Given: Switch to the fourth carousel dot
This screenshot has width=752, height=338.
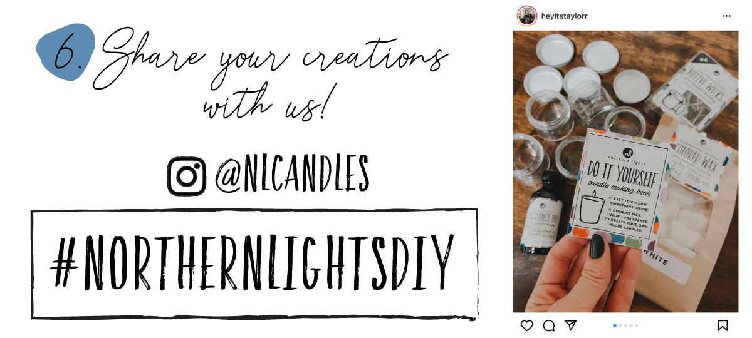Looking at the screenshot, I should point(631,325).
